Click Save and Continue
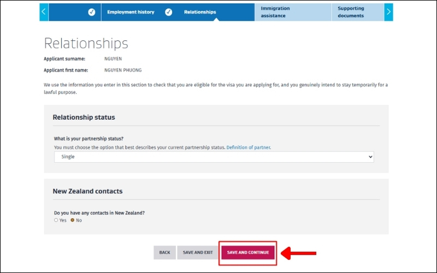437x273 pixels. [x=248, y=253]
